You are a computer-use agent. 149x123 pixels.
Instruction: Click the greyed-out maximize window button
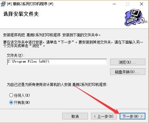point(128,4)
